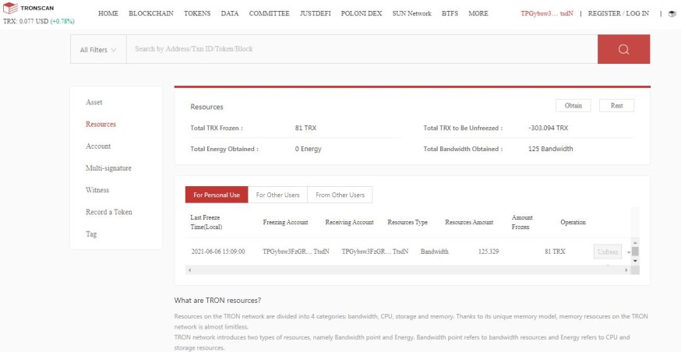Click the What are TRON resources? heading
This screenshot has width=681, height=352.
click(x=217, y=301)
